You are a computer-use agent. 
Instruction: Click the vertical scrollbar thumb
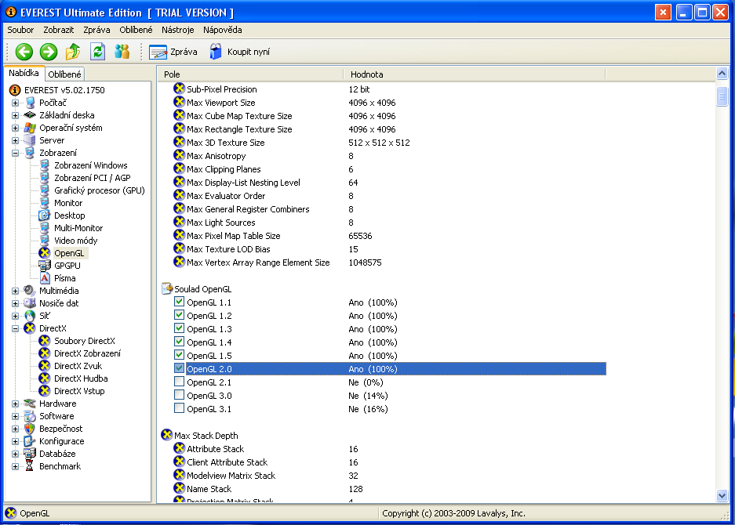click(x=722, y=96)
